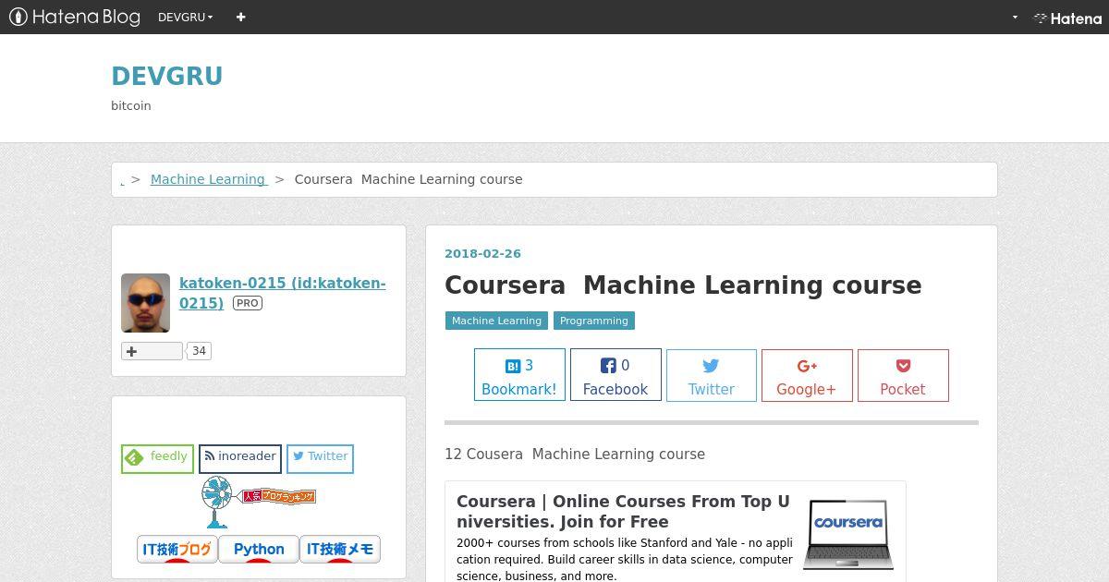
Task: Go to blog top via first breadcrumb link
Action: tap(123, 180)
